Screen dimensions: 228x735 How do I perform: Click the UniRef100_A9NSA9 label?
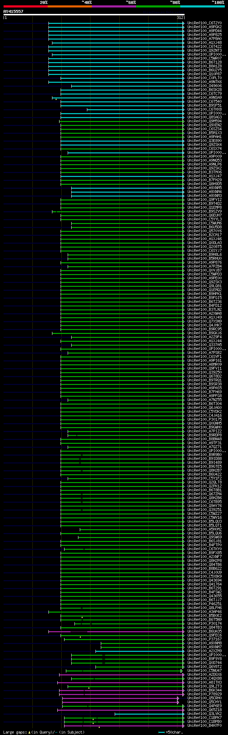point(204,98)
